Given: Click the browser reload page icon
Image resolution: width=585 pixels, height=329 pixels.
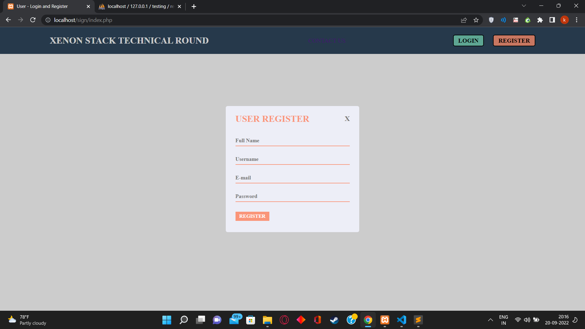Looking at the screenshot, I should tap(33, 20).
